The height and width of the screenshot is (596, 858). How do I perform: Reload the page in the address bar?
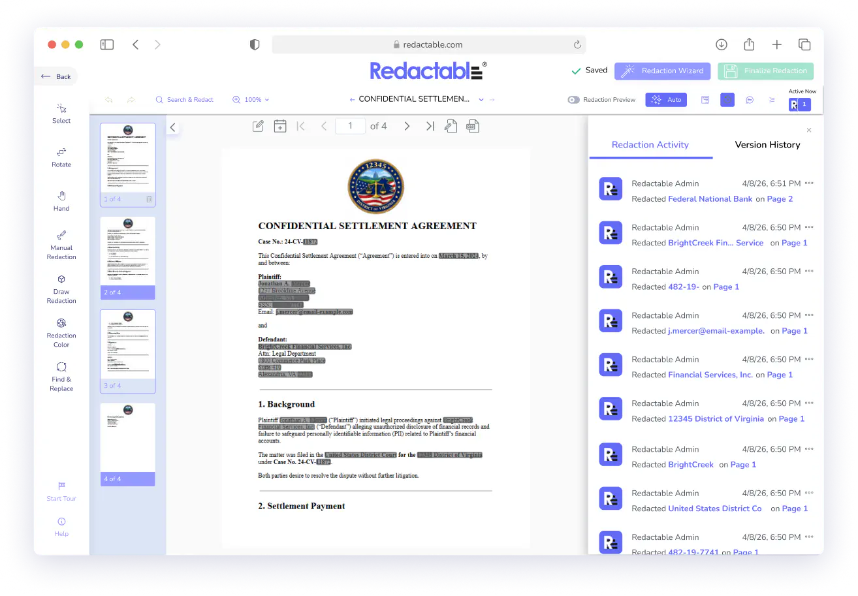tap(577, 44)
